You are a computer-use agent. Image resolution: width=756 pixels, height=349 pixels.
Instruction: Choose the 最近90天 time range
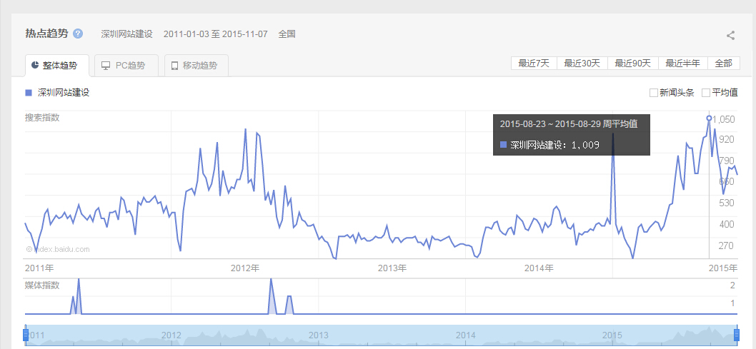pyautogui.click(x=632, y=63)
